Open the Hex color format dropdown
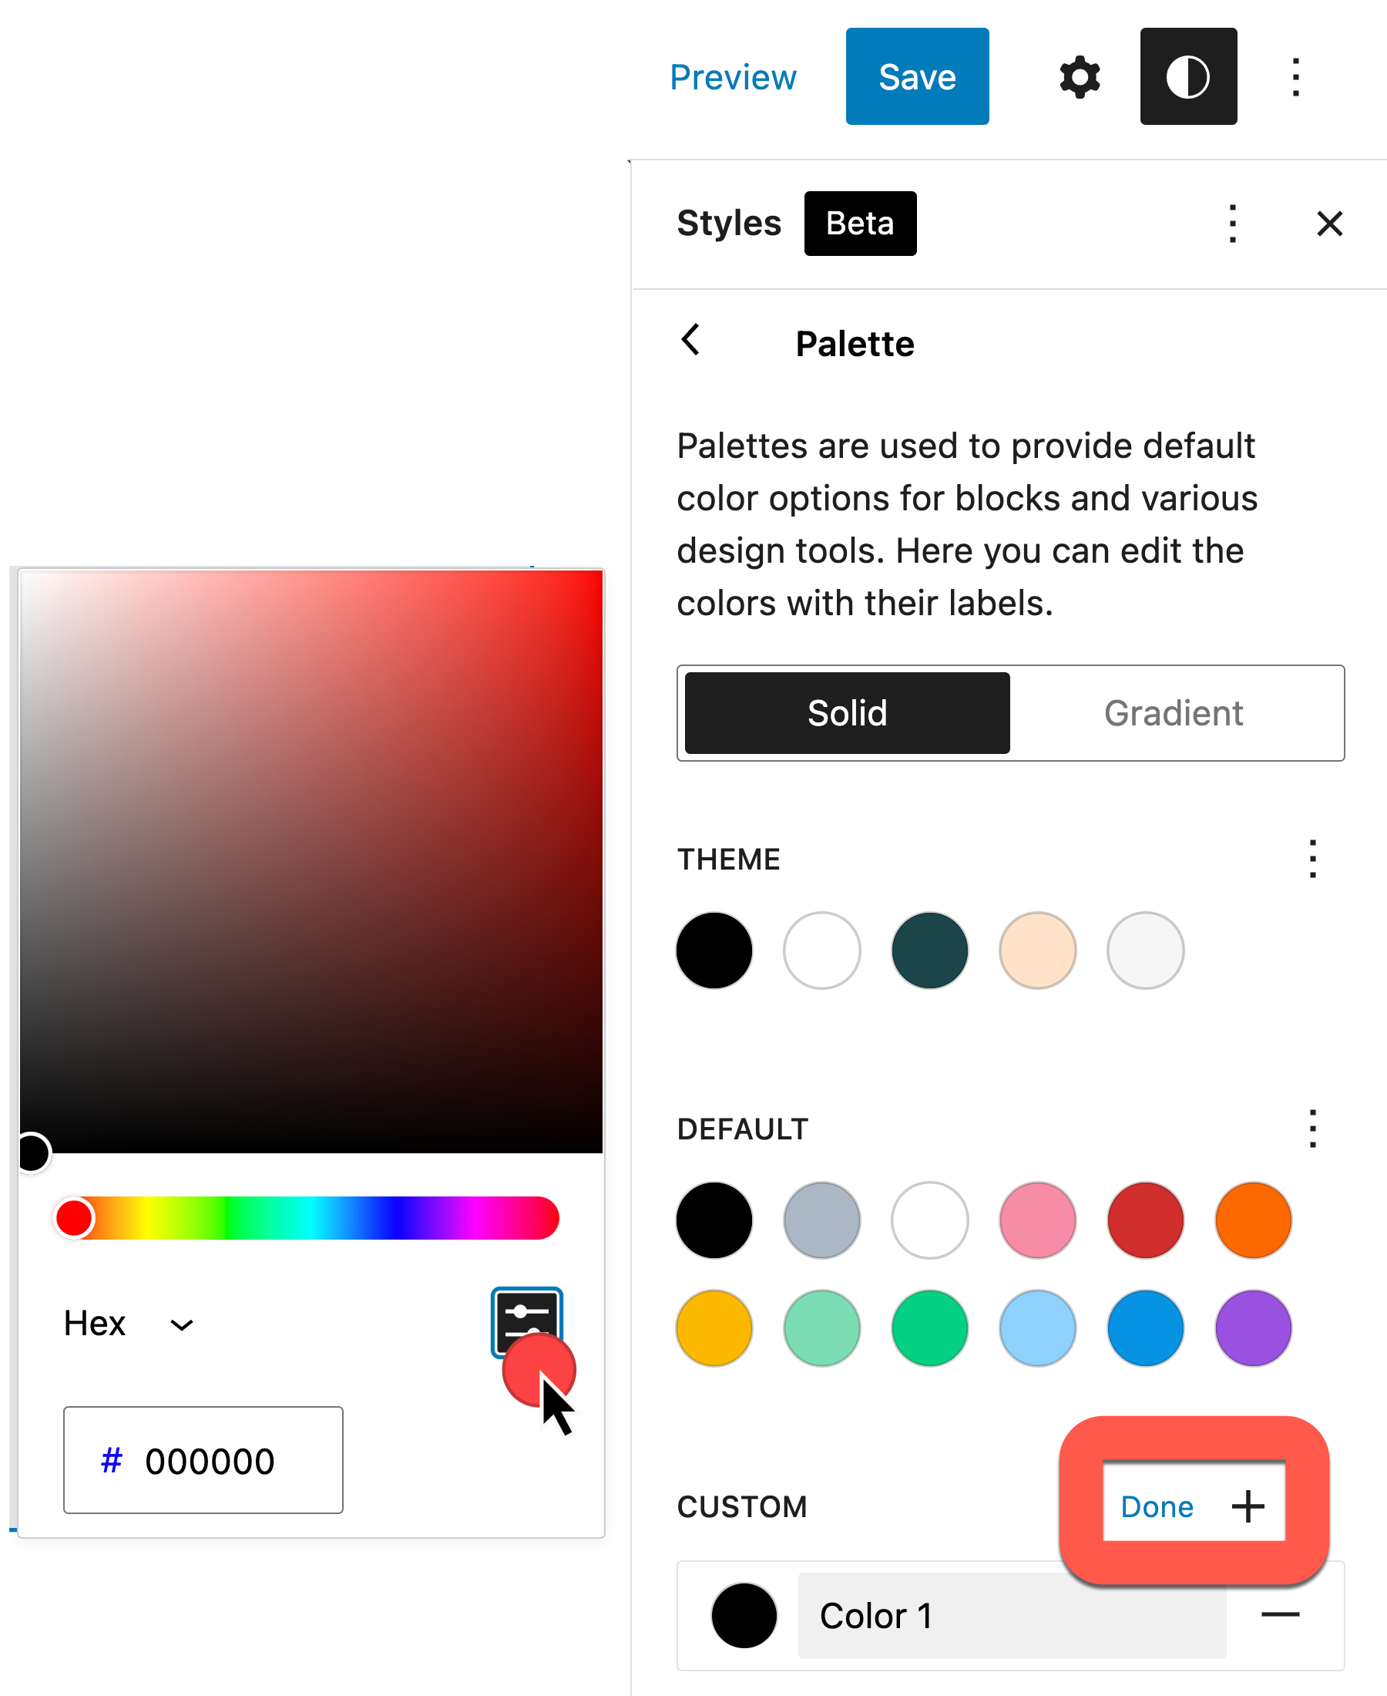The width and height of the screenshot is (1387, 1696). pyautogui.click(x=128, y=1324)
